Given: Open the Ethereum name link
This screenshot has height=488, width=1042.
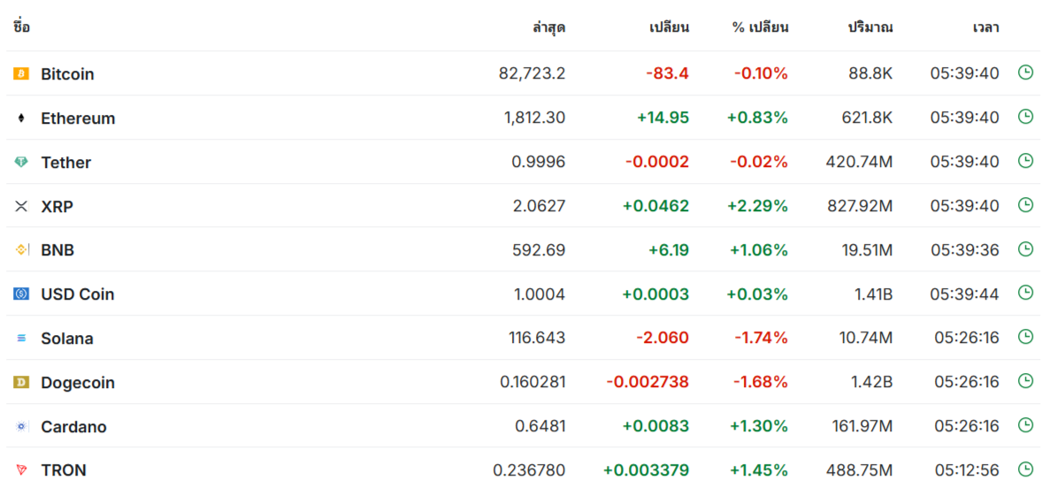Looking at the screenshot, I should click(78, 118).
